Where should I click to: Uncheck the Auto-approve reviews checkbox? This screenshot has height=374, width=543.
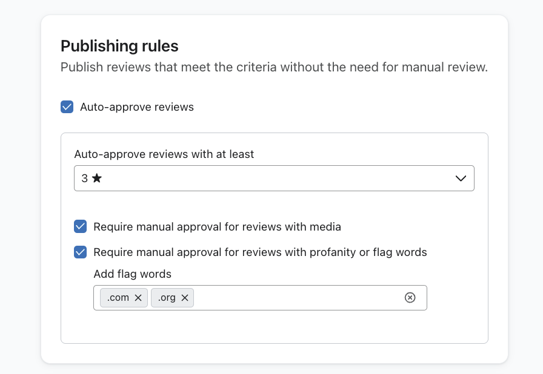pos(67,107)
